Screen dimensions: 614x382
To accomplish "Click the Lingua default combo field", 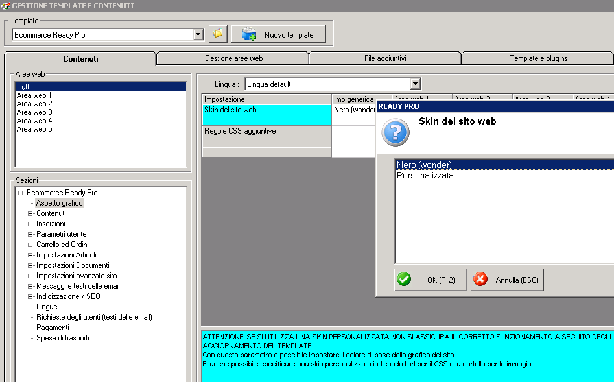I will click(328, 84).
